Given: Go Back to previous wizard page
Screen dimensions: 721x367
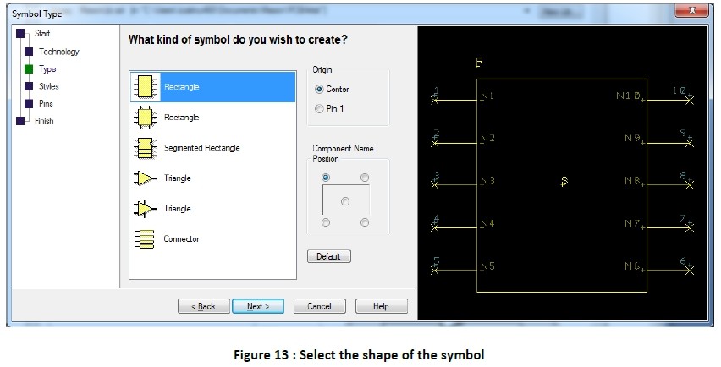Looking at the screenshot, I should (x=203, y=306).
